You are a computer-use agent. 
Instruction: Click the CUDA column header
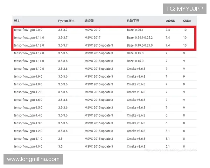187,21
